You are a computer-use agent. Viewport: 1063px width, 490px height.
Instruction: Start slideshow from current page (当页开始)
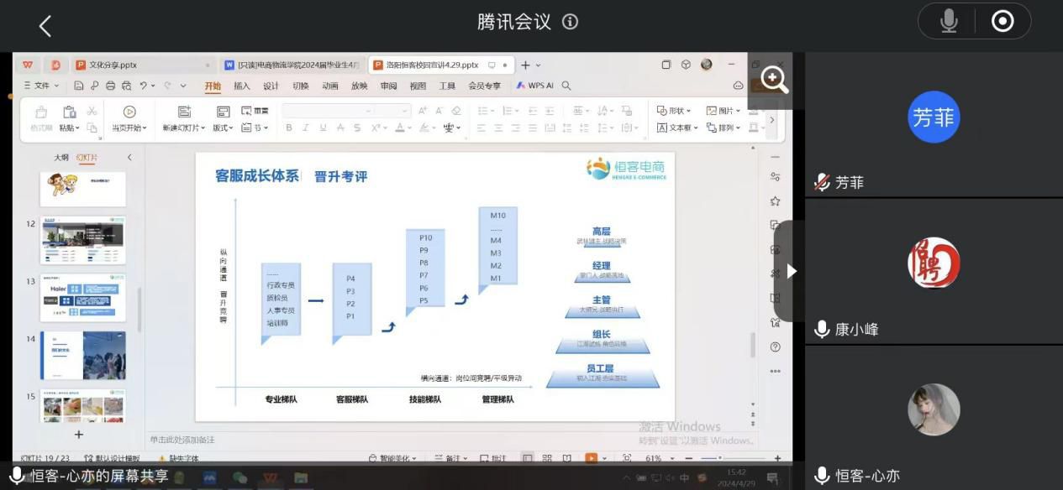[x=129, y=112]
